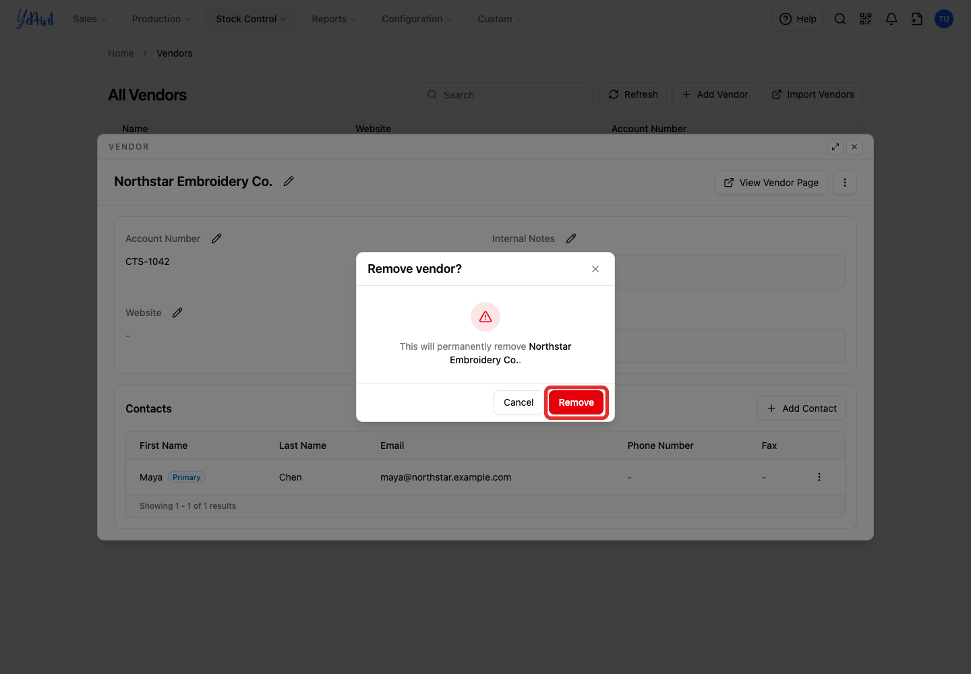Image resolution: width=971 pixels, height=674 pixels.
Task: Click the Add Contact button
Action: (801, 408)
